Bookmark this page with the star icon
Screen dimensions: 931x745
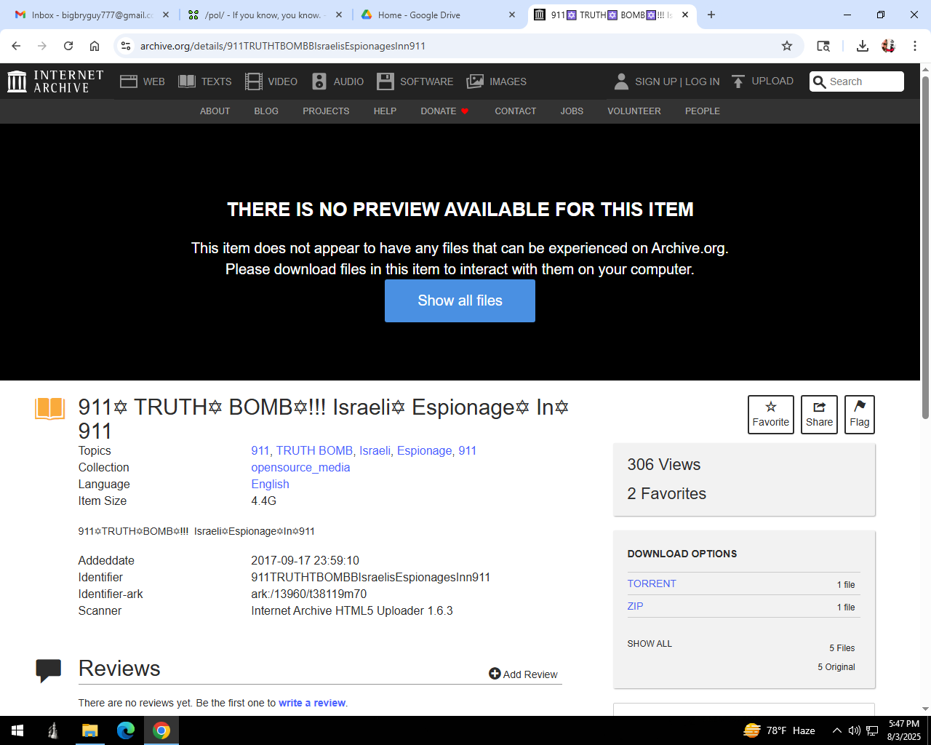pos(787,46)
